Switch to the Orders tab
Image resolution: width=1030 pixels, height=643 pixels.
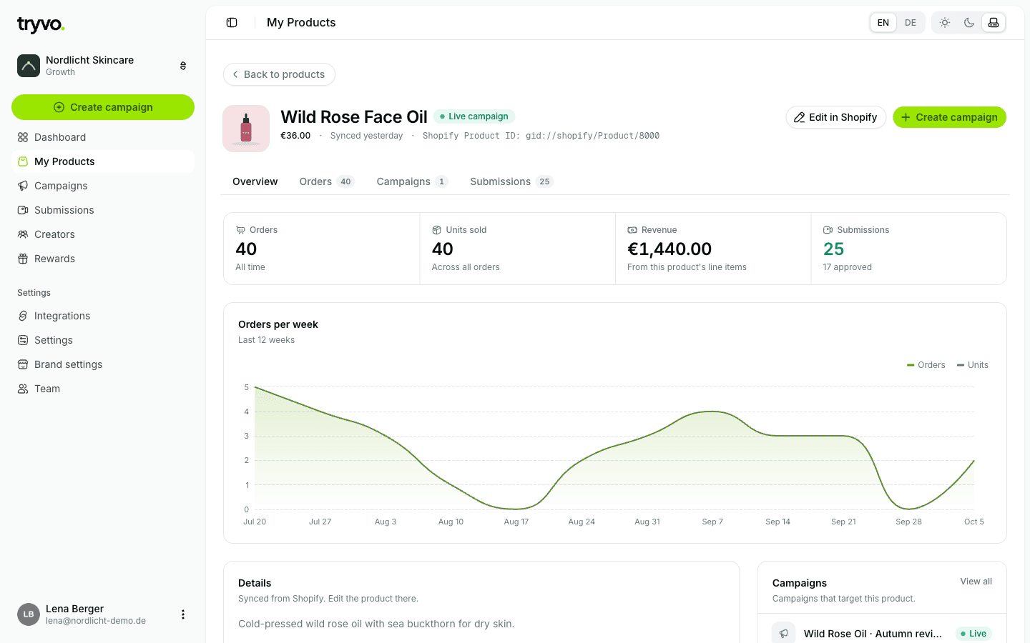(327, 181)
